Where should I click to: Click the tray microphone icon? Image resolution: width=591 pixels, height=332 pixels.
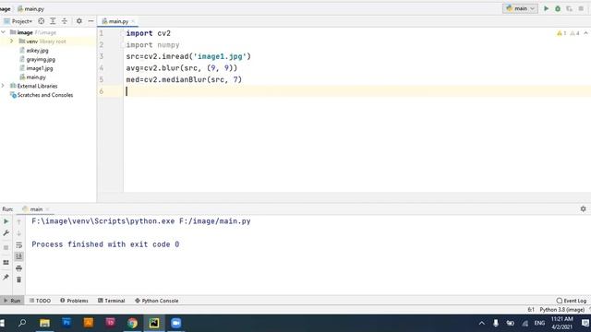[496, 323]
